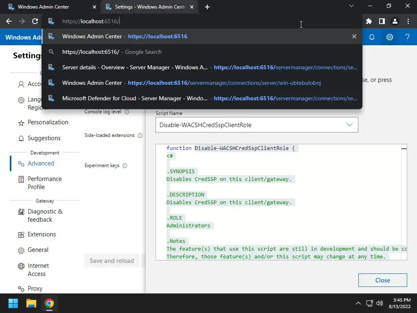Screen dimensions: 417x313
Task: Open the Chrome three-dot menu
Action: click(408, 21)
